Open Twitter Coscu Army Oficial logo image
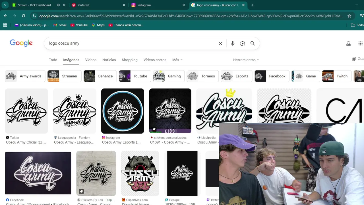This screenshot has width=364, height=205. pyautogui.click(x=26, y=111)
